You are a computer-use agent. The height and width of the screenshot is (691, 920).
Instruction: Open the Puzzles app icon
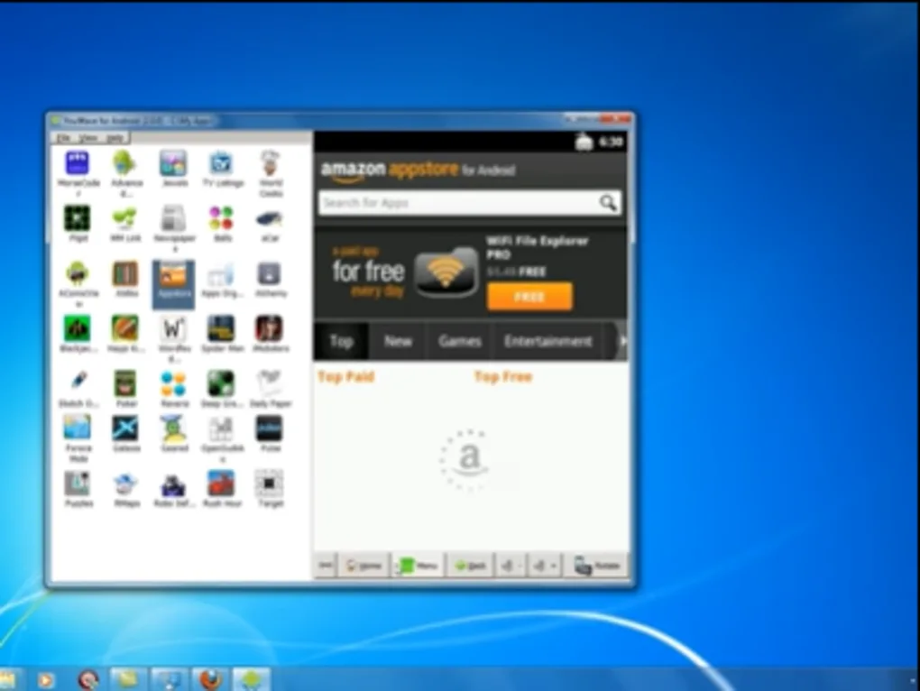(78, 484)
